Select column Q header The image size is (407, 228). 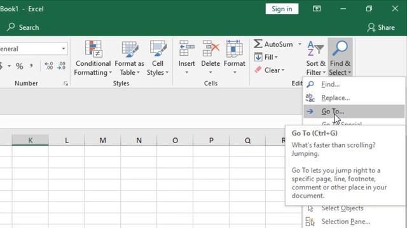(247, 140)
